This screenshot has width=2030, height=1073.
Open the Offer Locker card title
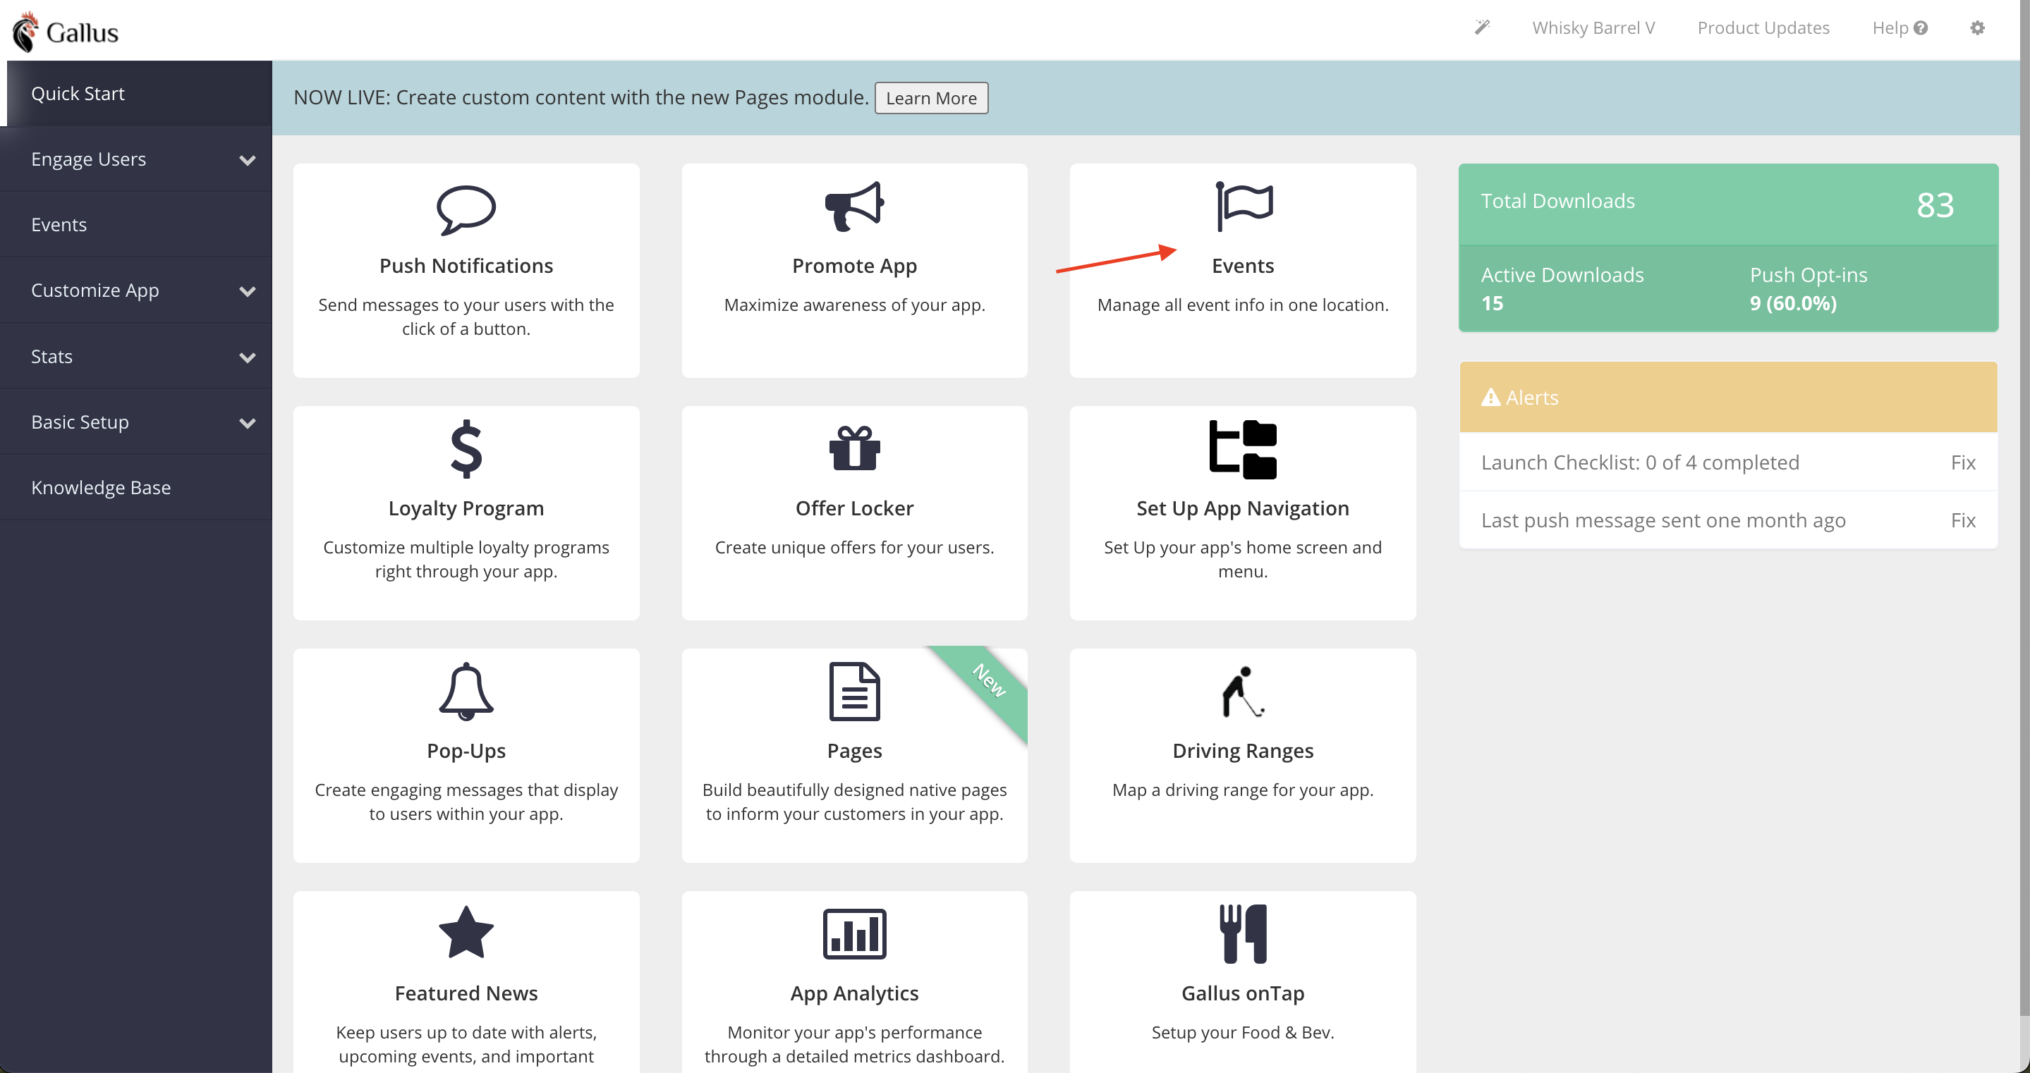click(854, 508)
